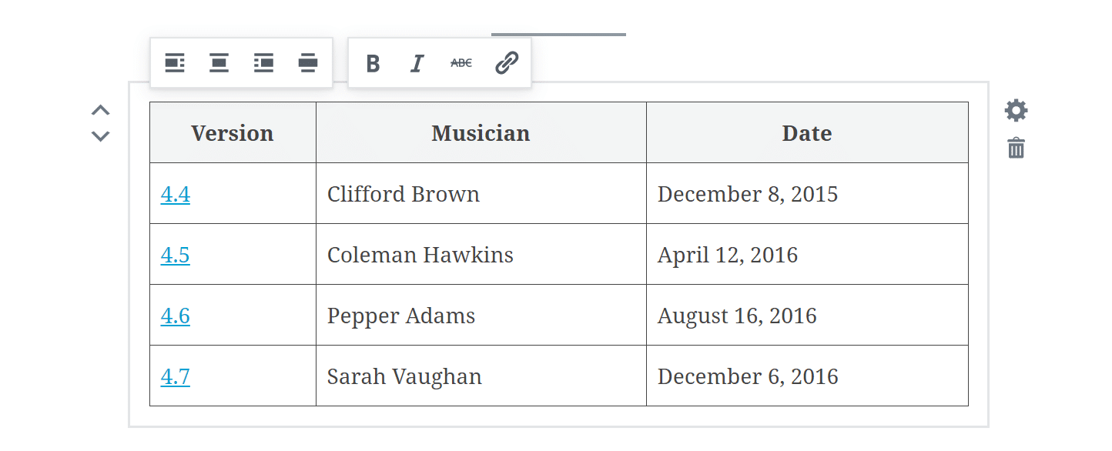
Task: Align the table block right
Action: pos(263,63)
